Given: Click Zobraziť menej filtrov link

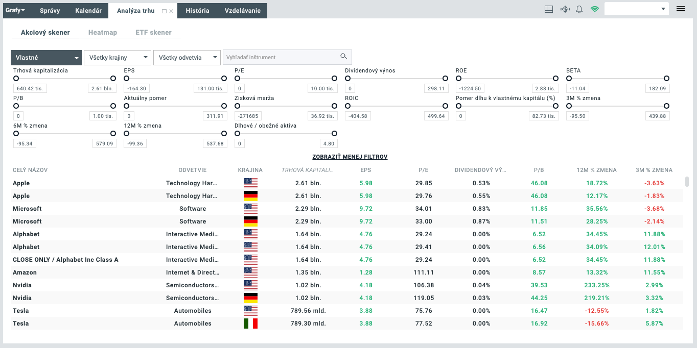Looking at the screenshot, I should tap(350, 157).
